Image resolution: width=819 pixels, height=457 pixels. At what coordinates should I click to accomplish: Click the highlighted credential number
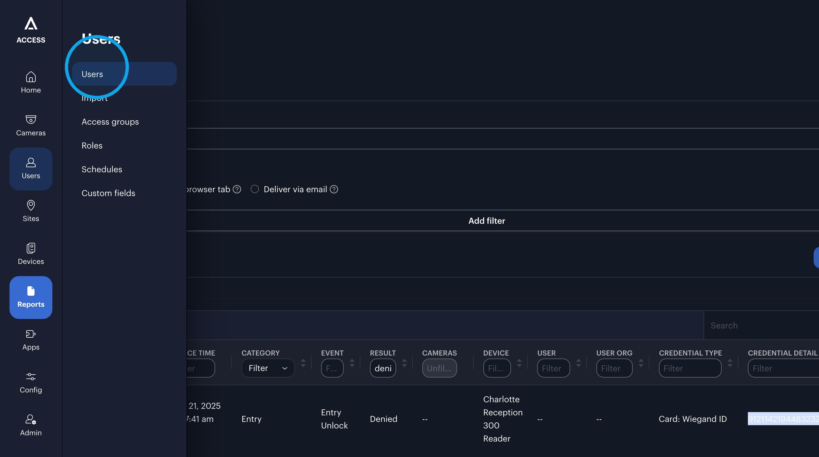pos(783,419)
